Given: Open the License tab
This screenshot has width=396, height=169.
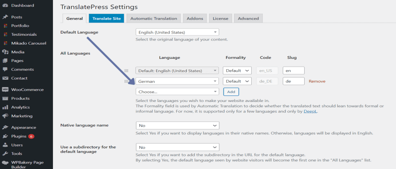Looking at the screenshot, I should 220,18.
